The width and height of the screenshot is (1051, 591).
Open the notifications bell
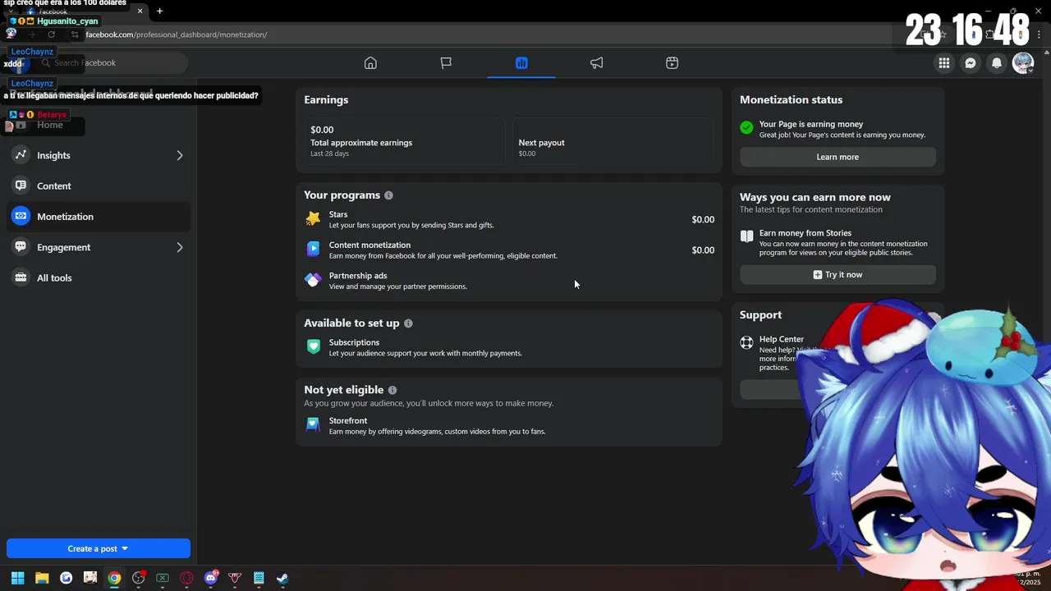[x=997, y=63]
